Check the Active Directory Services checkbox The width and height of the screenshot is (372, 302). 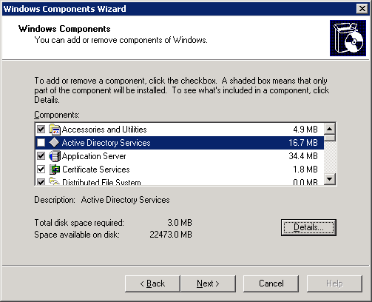(x=41, y=143)
